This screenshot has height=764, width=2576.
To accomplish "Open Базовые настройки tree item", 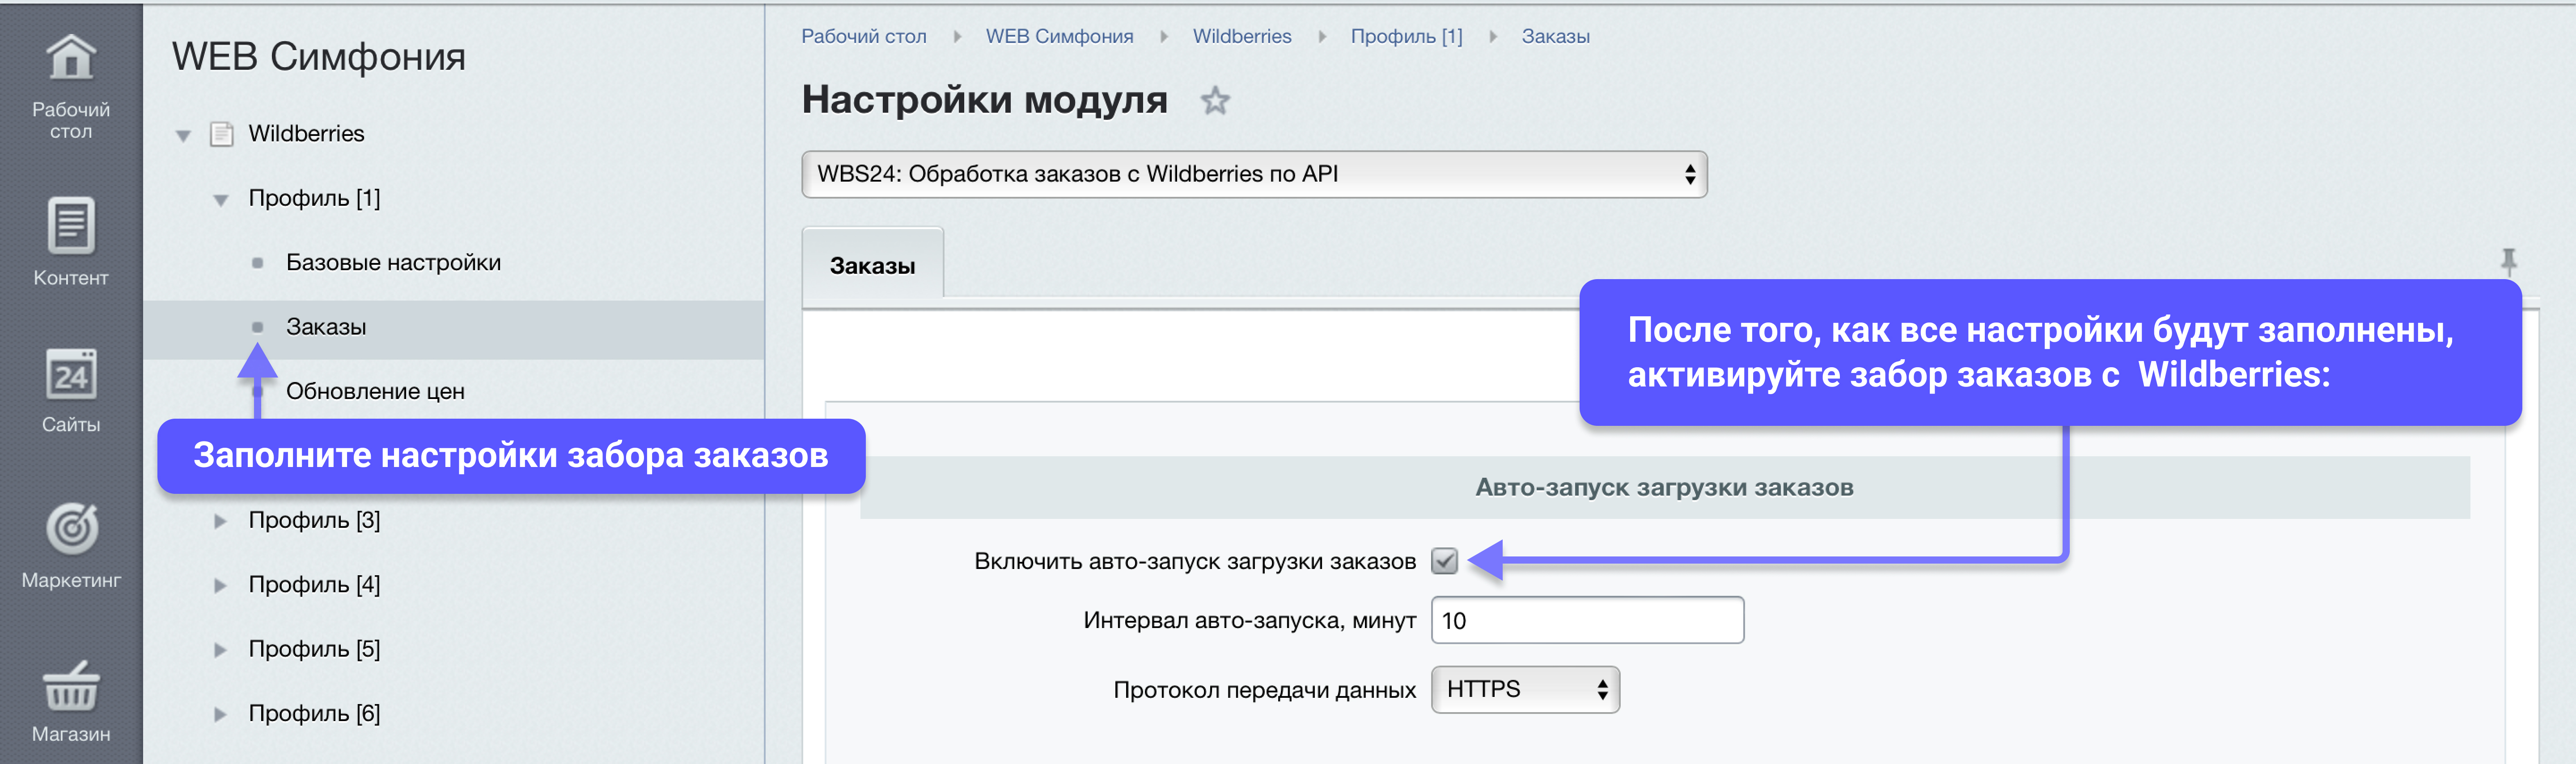I will point(393,263).
